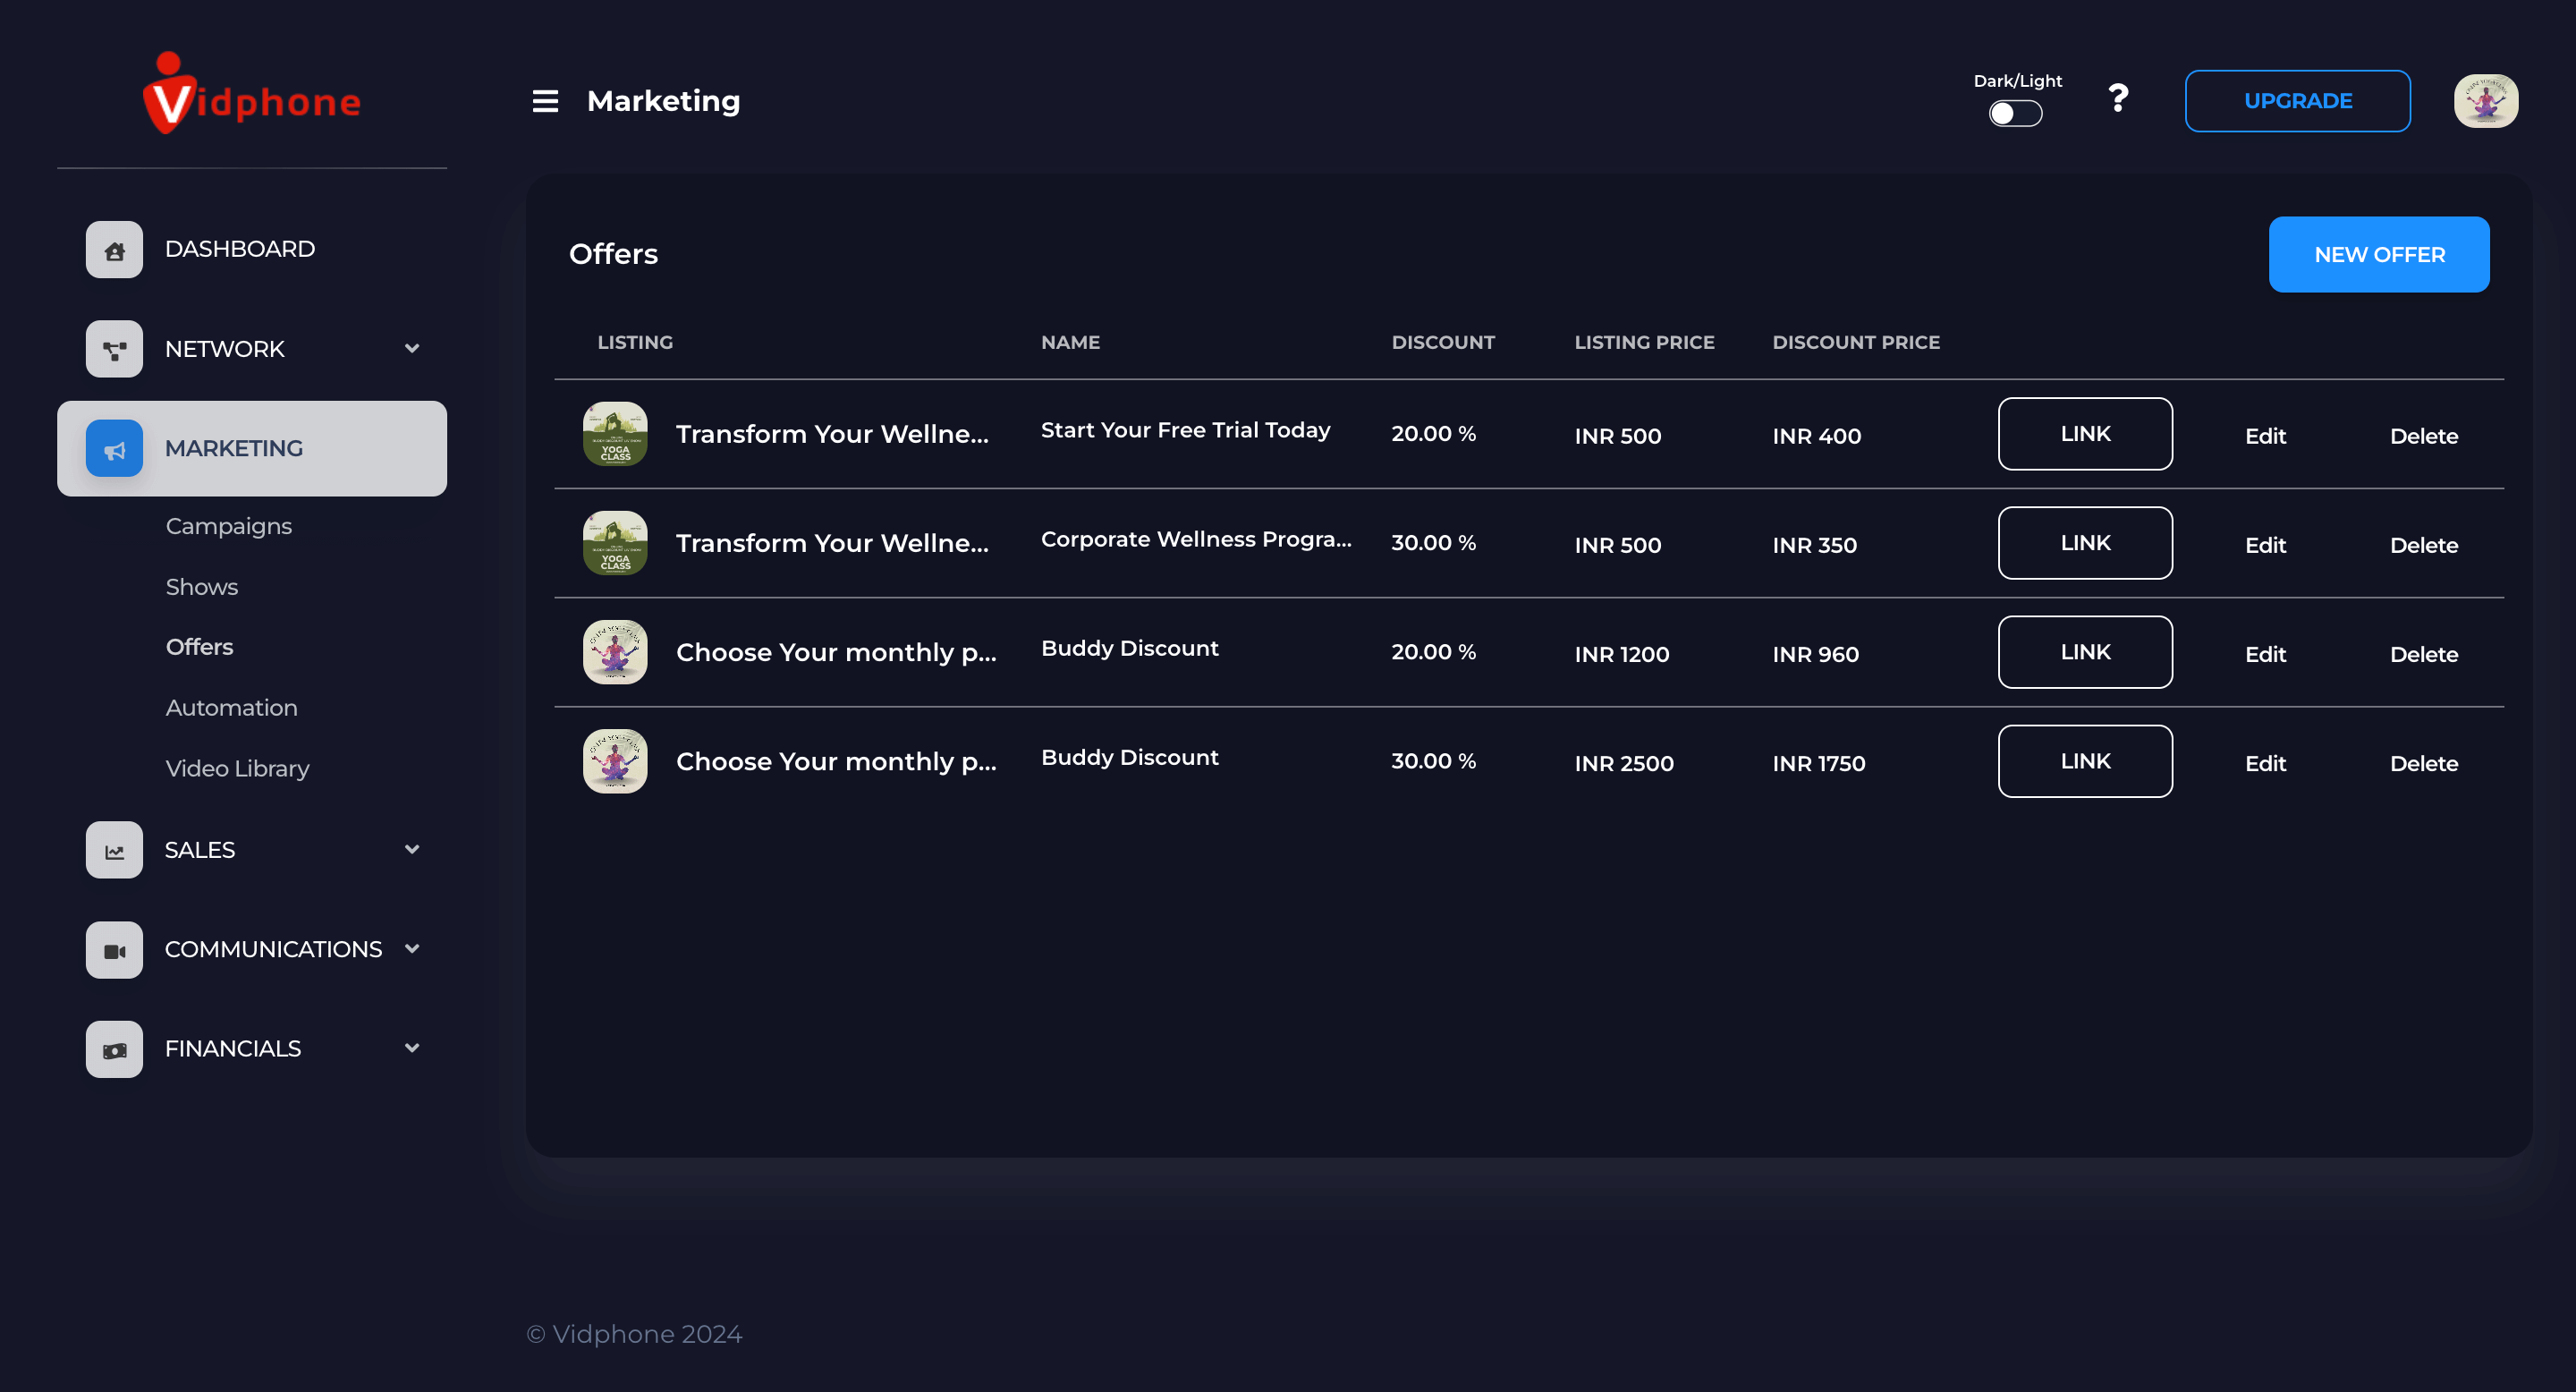Open the user profile avatar
The image size is (2576, 1392).
pos(2485,101)
